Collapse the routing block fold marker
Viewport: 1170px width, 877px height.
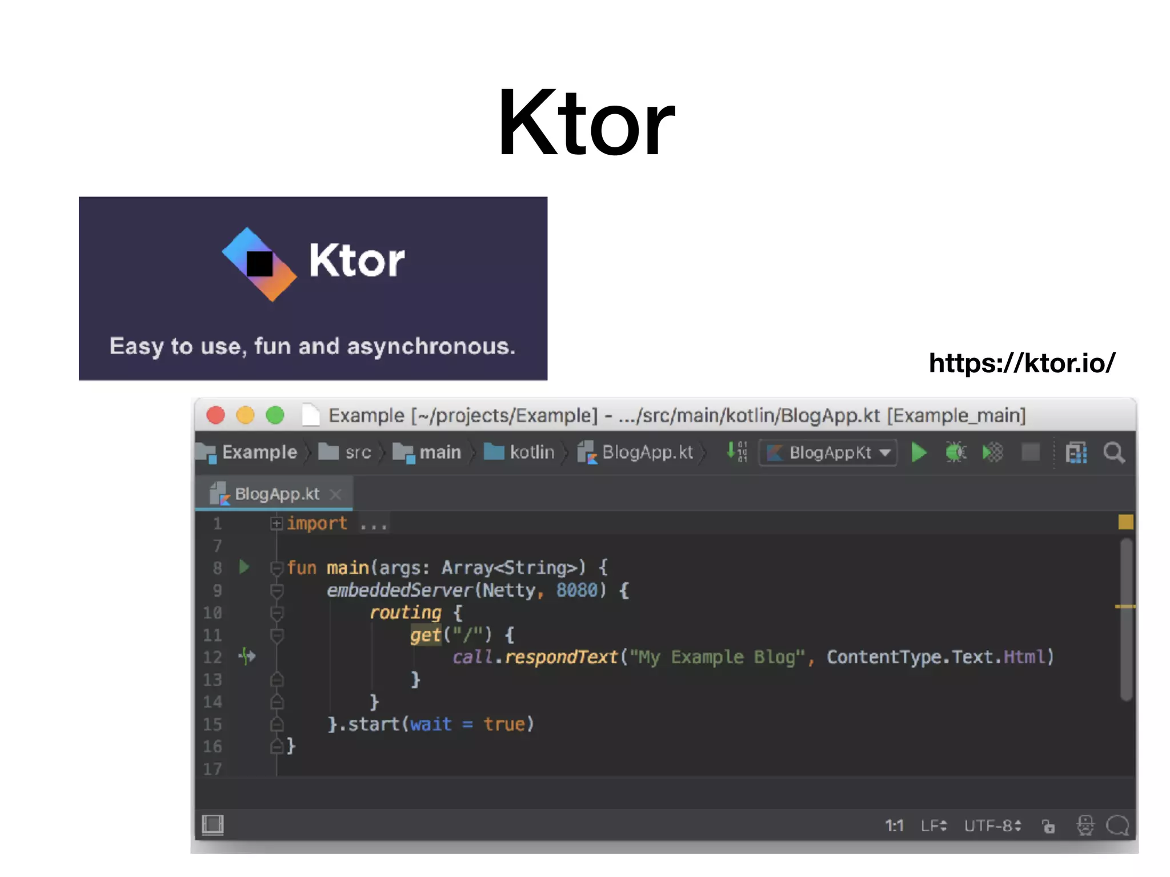click(x=277, y=613)
